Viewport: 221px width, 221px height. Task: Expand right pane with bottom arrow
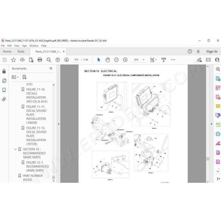(x=218, y=179)
